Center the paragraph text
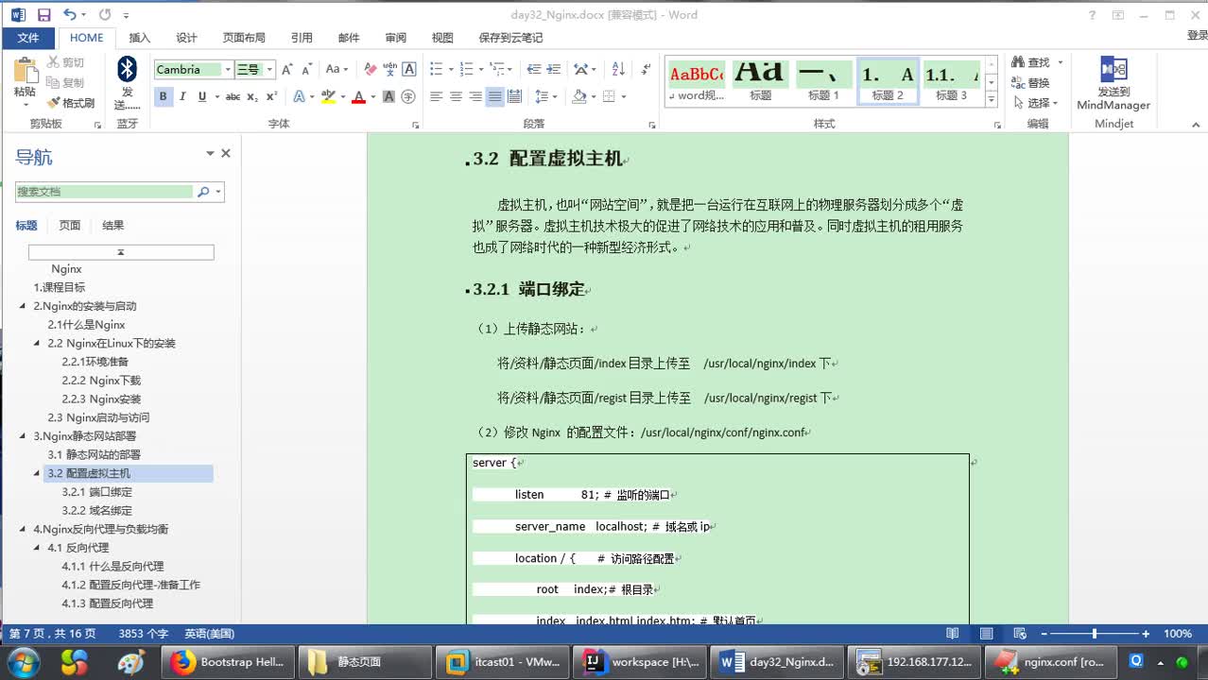 pos(456,96)
